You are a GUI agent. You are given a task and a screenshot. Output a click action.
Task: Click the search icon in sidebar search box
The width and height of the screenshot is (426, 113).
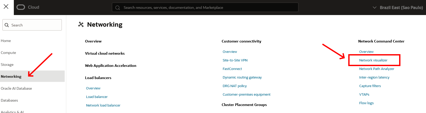pyautogui.click(x=7, y=25)
